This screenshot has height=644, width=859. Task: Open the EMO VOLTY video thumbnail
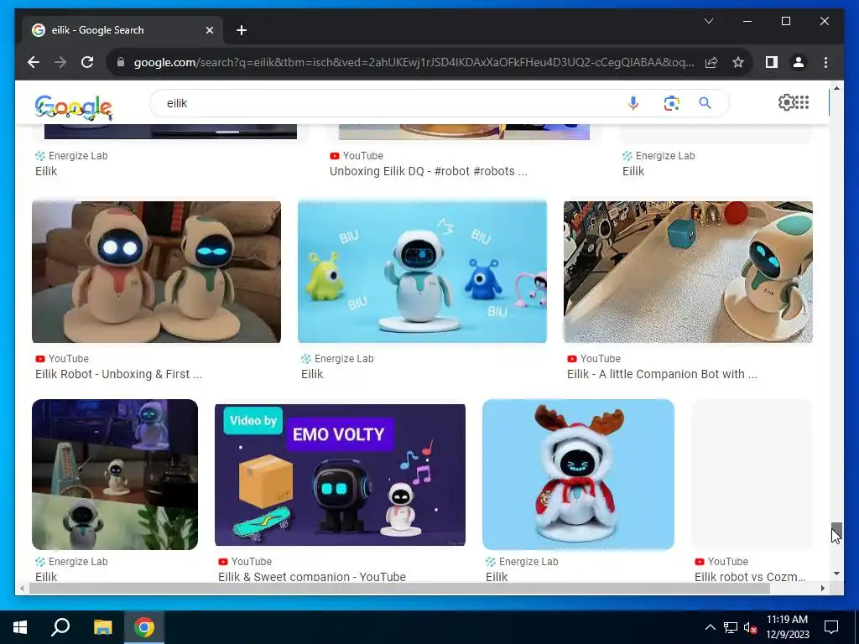coord(340,475)
